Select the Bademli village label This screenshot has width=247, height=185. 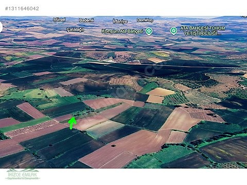[86, 20]
